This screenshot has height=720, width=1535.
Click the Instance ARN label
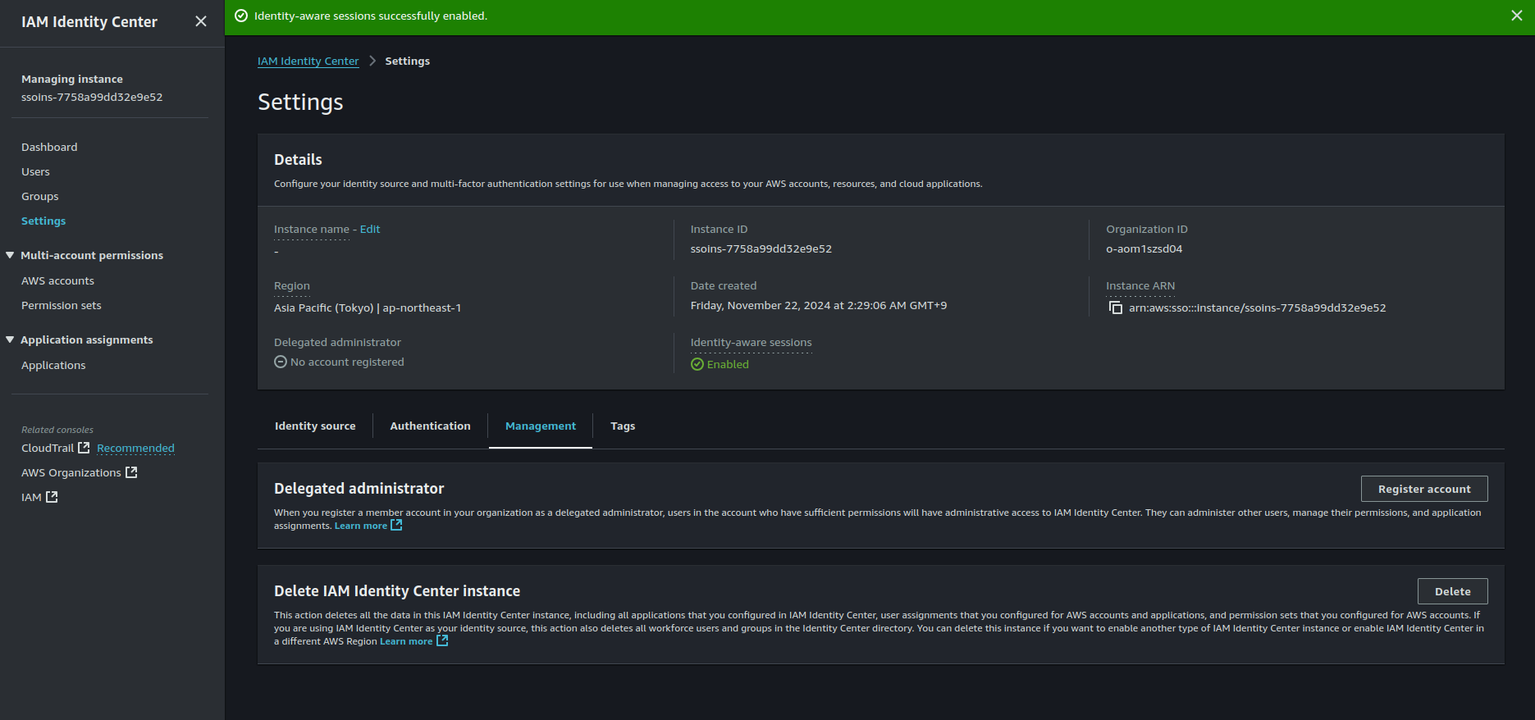tap(1140, 285)
